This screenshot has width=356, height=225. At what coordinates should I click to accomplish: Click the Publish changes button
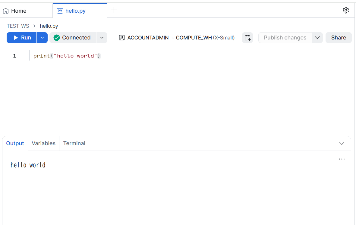285,38
